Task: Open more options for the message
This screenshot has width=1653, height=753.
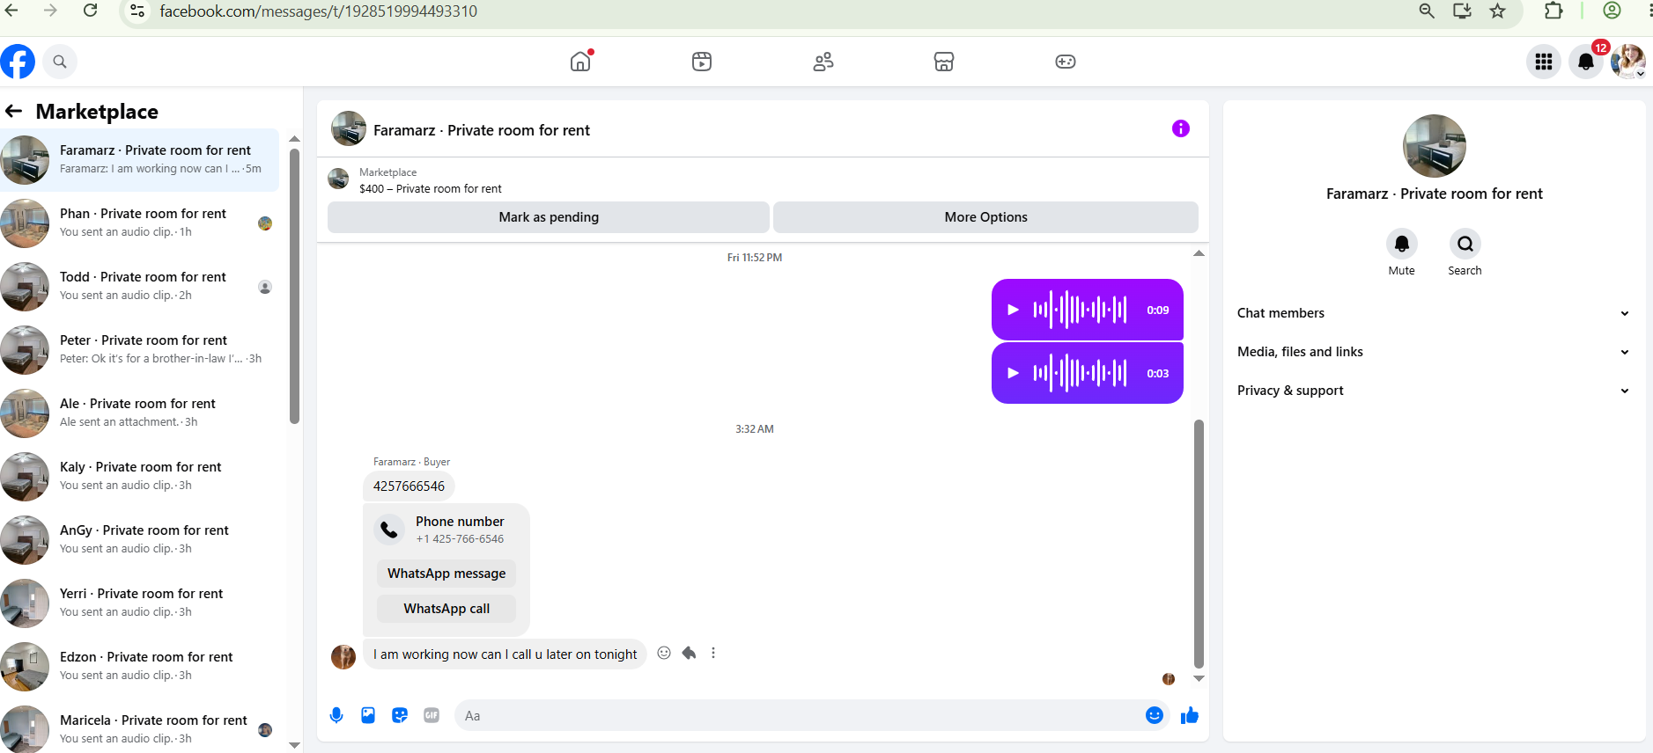Action: tap(713, 653)
